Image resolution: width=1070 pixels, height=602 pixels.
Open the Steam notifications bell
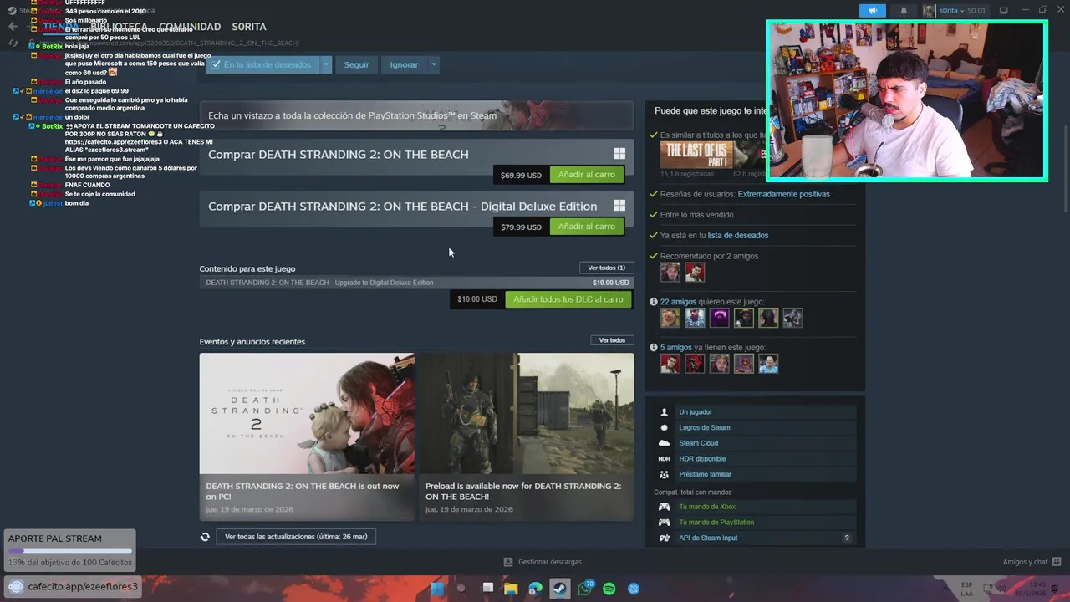904,10
